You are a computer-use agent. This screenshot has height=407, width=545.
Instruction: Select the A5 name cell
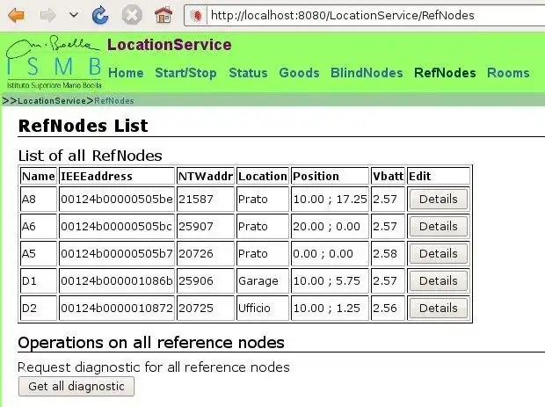pyautogui.click(x=38, y=254)
